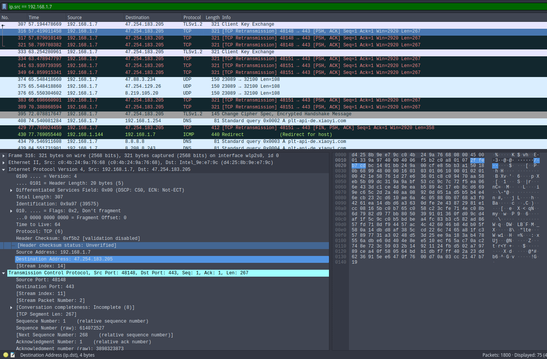This screenshot has height=359, width=547.
Task: Expand Differentiated Services Field
Action: (x=11, y=190)
